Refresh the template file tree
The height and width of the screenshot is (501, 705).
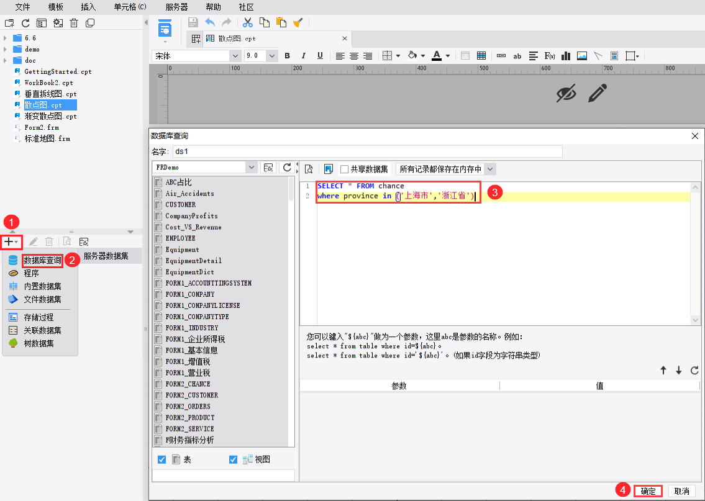click(x=25, y=23)
